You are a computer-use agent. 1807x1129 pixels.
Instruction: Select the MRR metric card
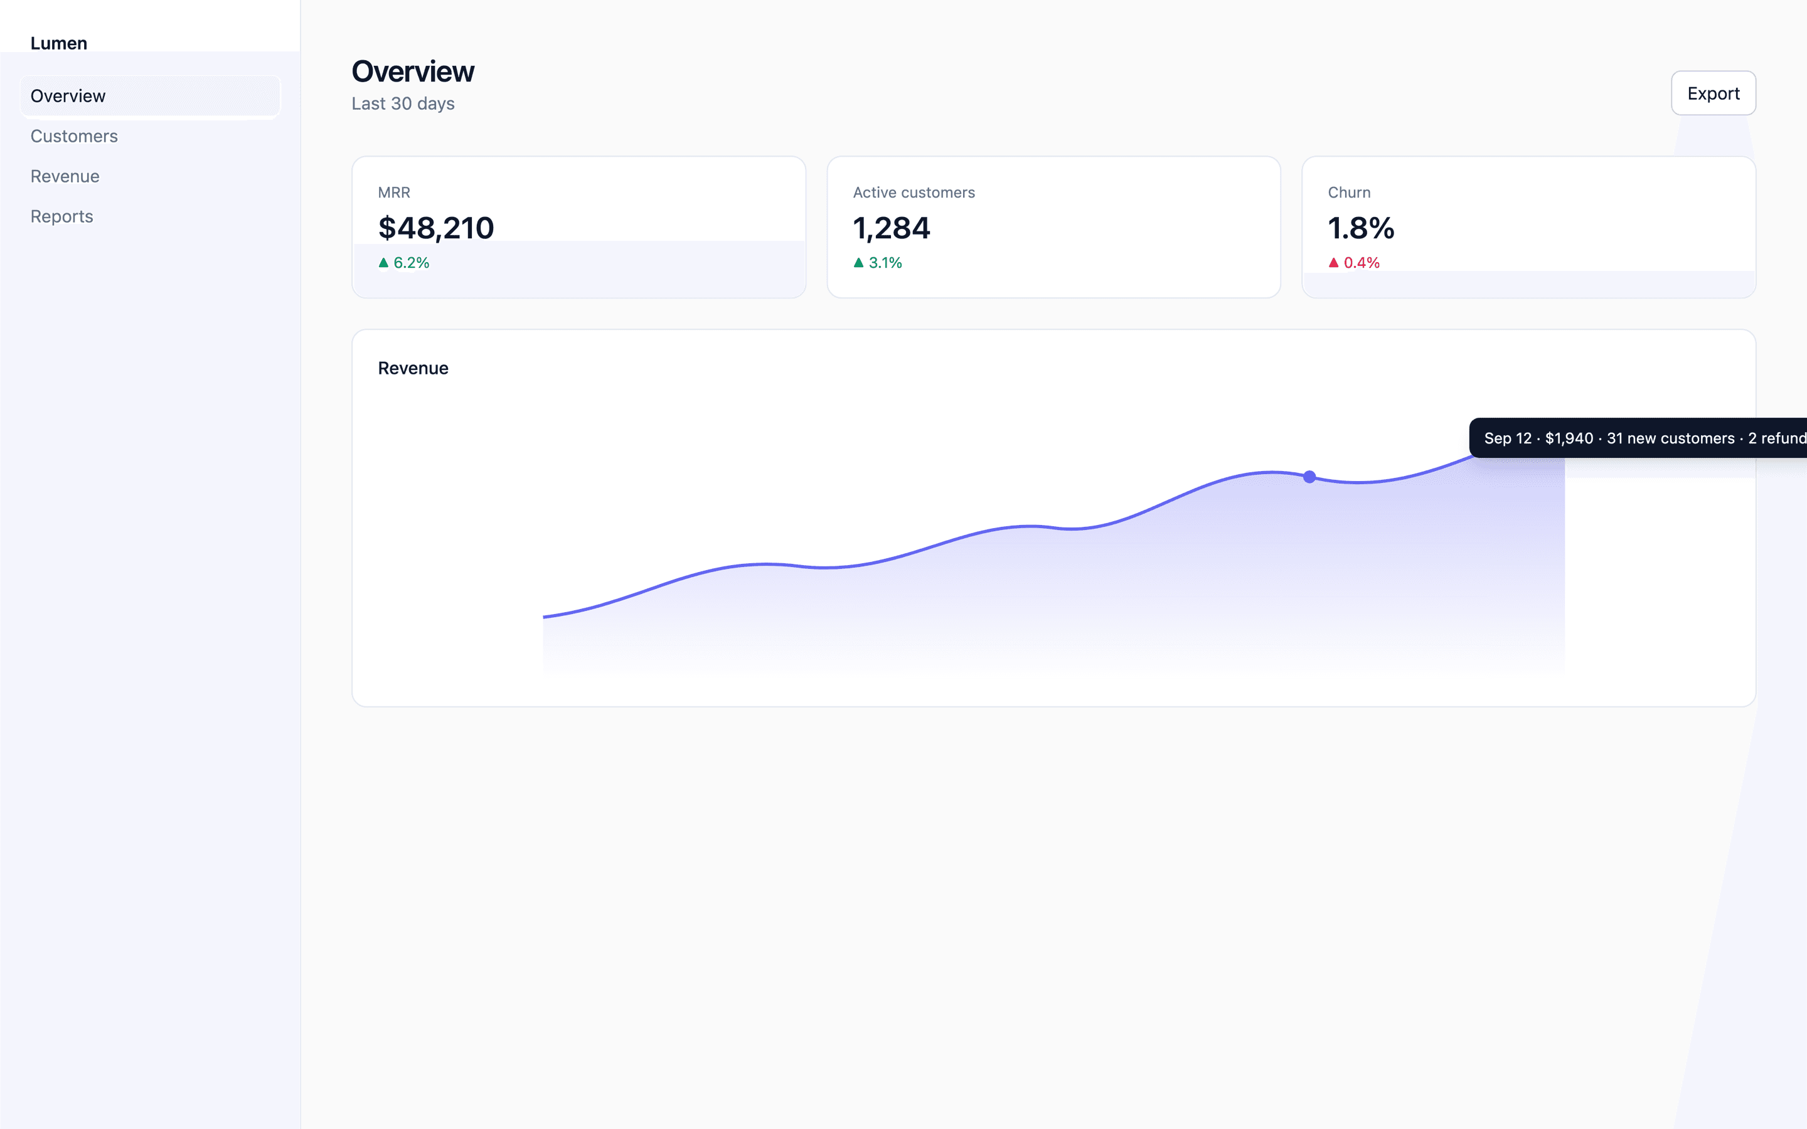point(578,227)
